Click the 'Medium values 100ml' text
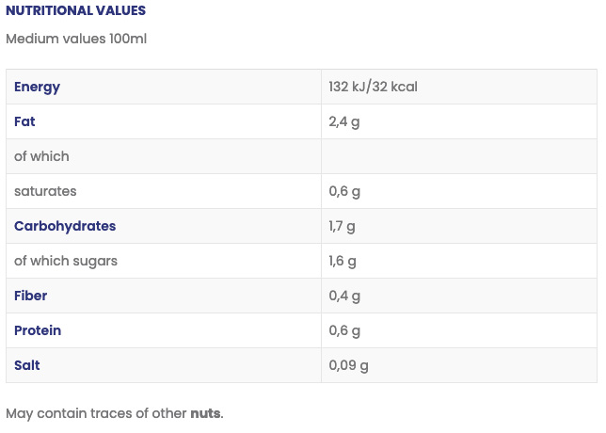 click(76, 40)
